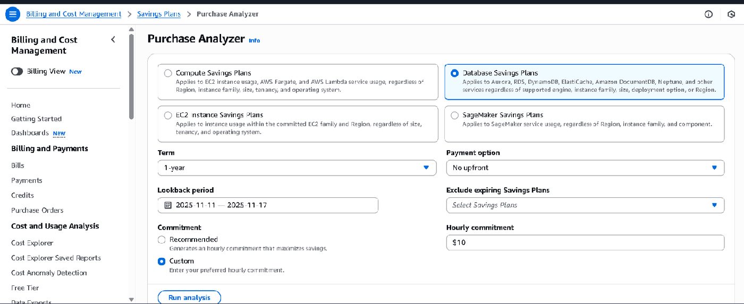This screenshot has height=304, width=744.
Task: Collapse the Billing and Cost Management sidebar
Action: 113,39
